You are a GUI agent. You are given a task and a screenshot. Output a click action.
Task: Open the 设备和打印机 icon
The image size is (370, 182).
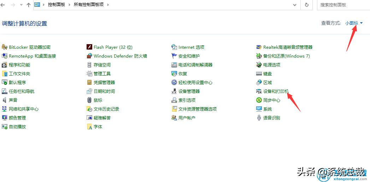click(x=259, y=92)
